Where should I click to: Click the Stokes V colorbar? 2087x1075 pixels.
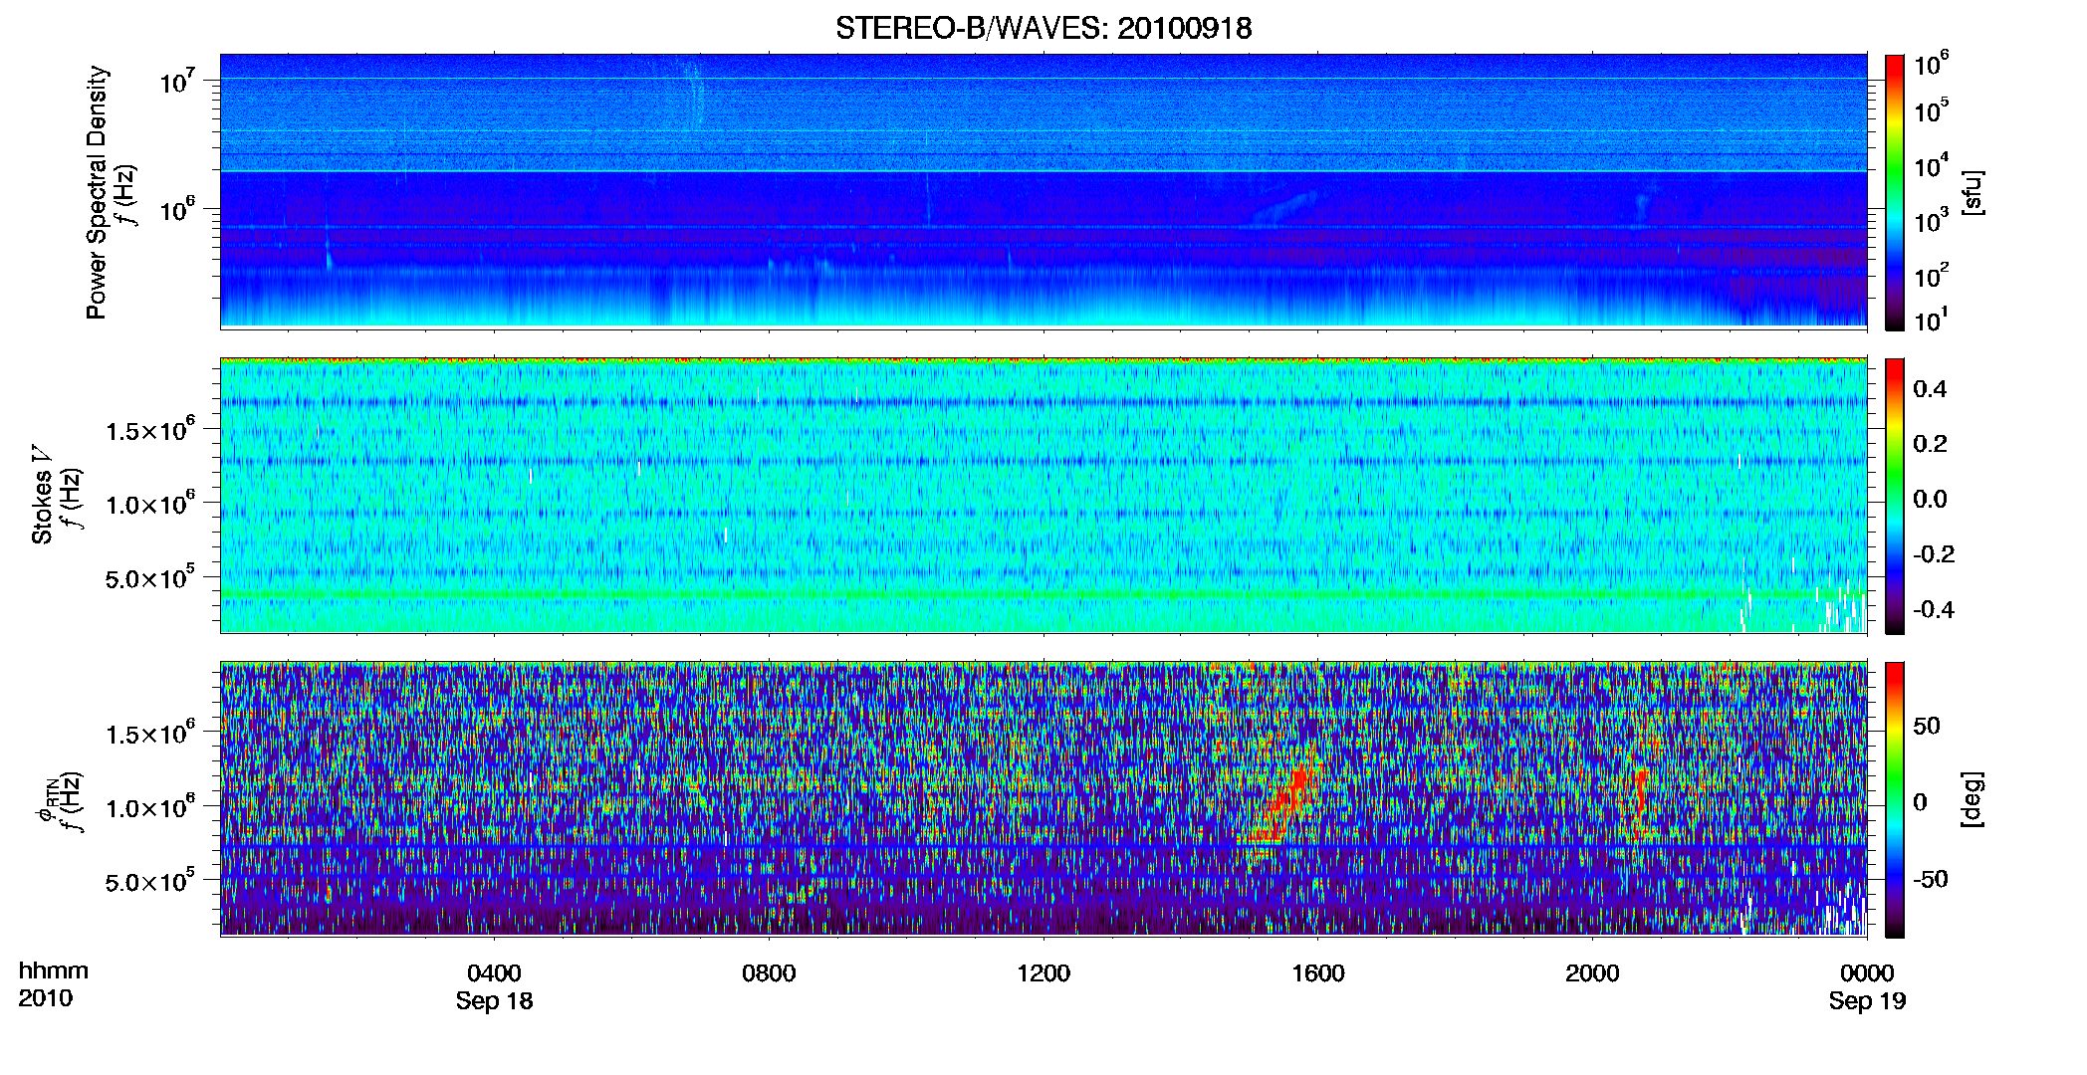click(1895, 496)
